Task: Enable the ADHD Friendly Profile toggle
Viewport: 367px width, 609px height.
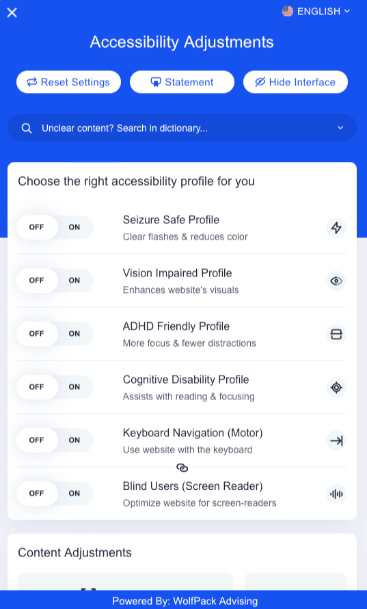Action: point(74,334)
